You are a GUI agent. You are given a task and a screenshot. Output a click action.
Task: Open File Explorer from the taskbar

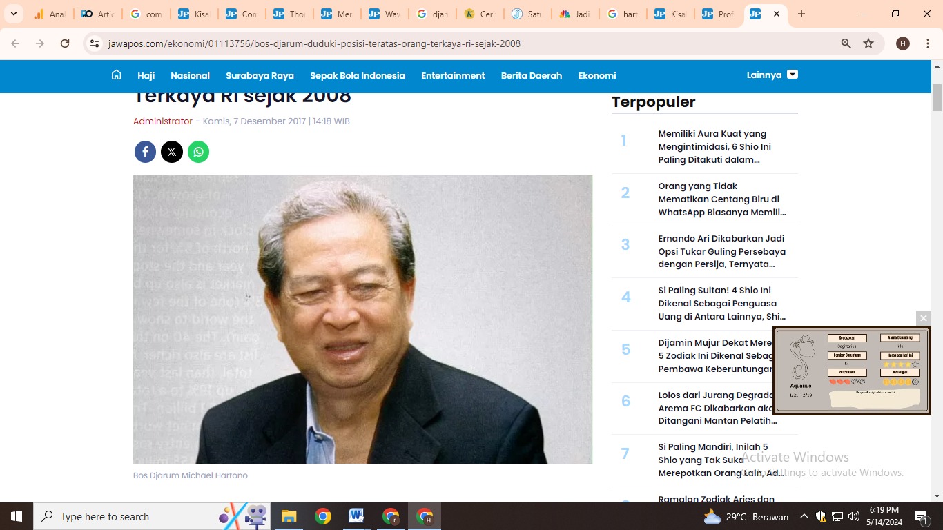pyautogui.click(x=289, y=516)
